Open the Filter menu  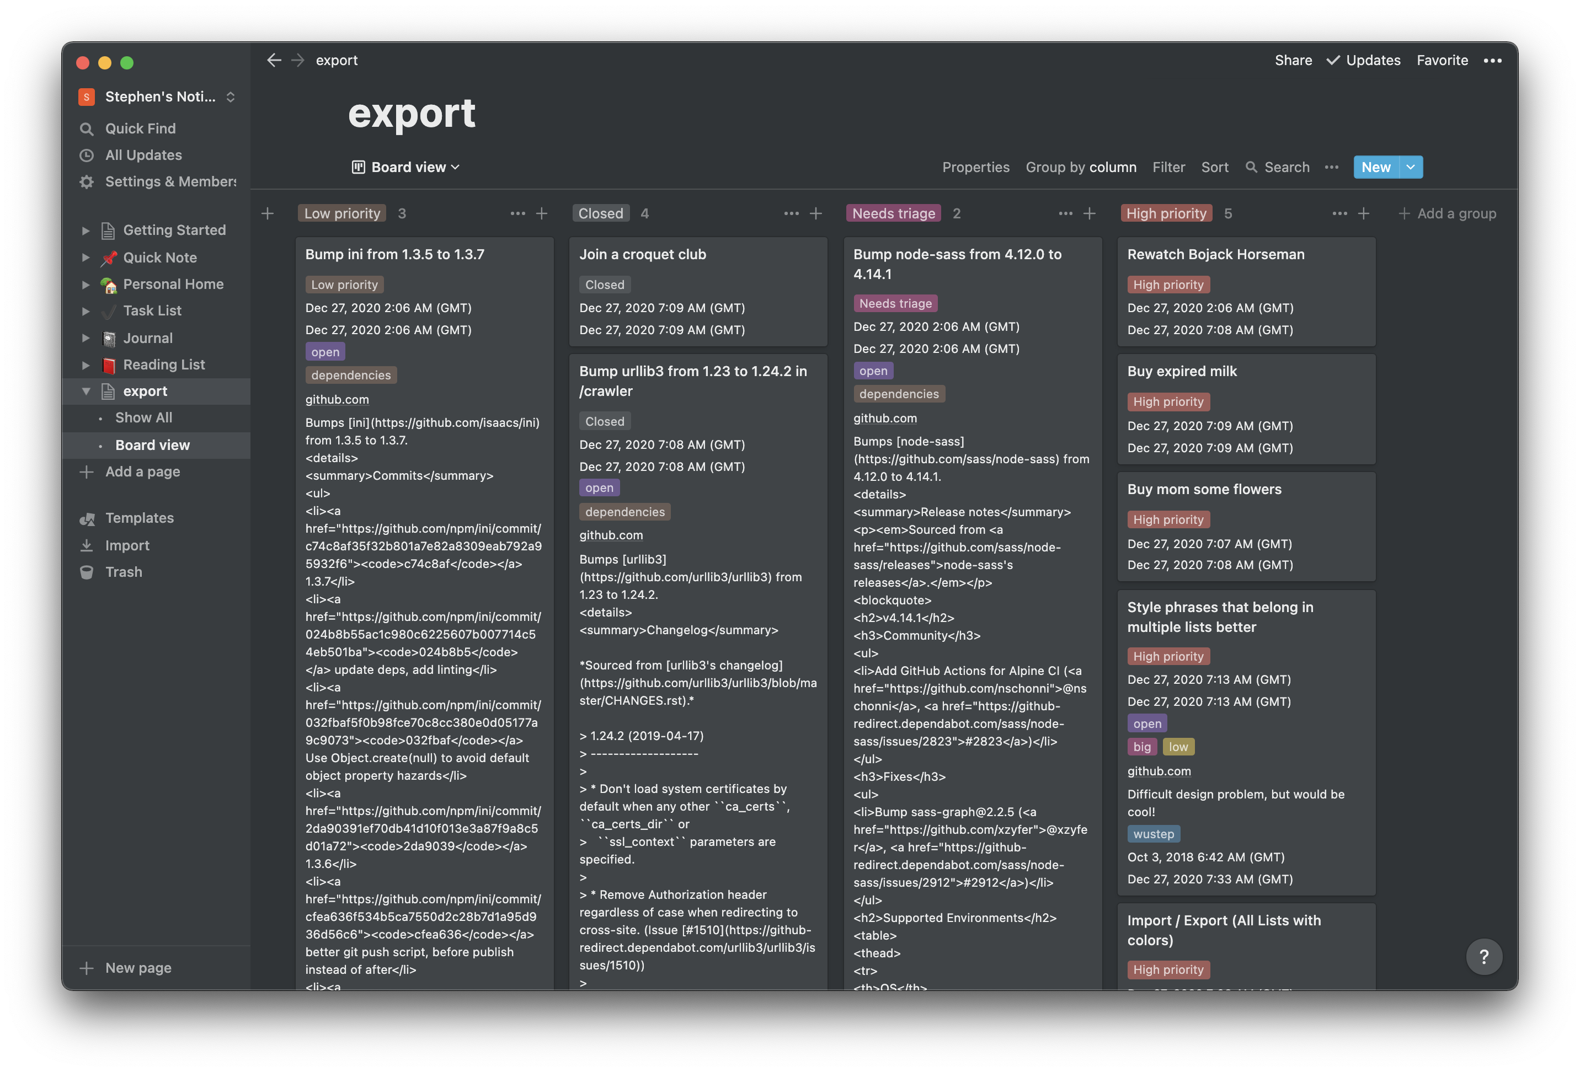click(1168, 167)
